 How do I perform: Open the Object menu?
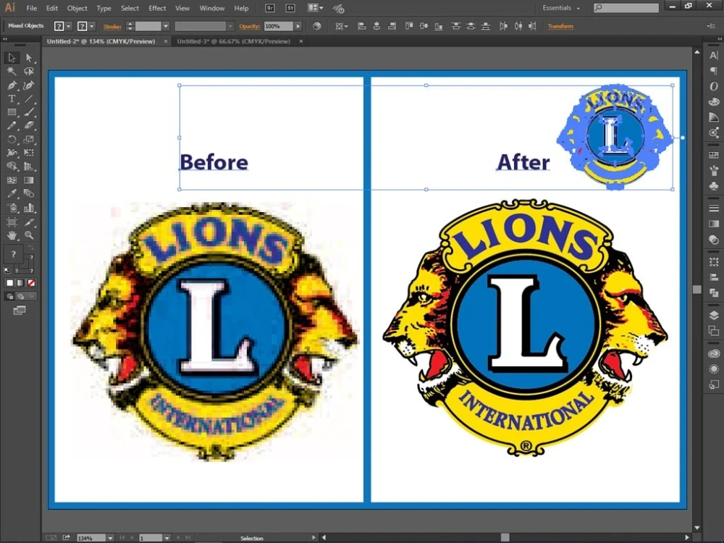click(77, 8)
